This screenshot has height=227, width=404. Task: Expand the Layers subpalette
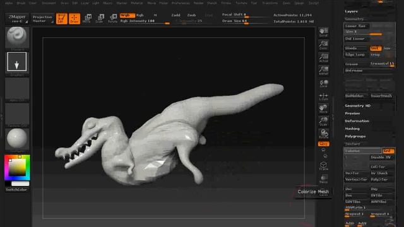pos(351,11)
